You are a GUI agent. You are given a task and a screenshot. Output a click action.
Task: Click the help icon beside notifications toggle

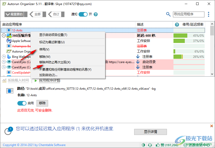pyautogui.click(x=96, y=14)
